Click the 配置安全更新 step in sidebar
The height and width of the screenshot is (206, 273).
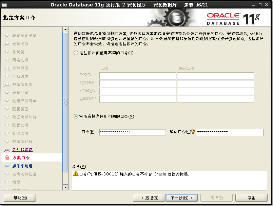coord(24,36)
